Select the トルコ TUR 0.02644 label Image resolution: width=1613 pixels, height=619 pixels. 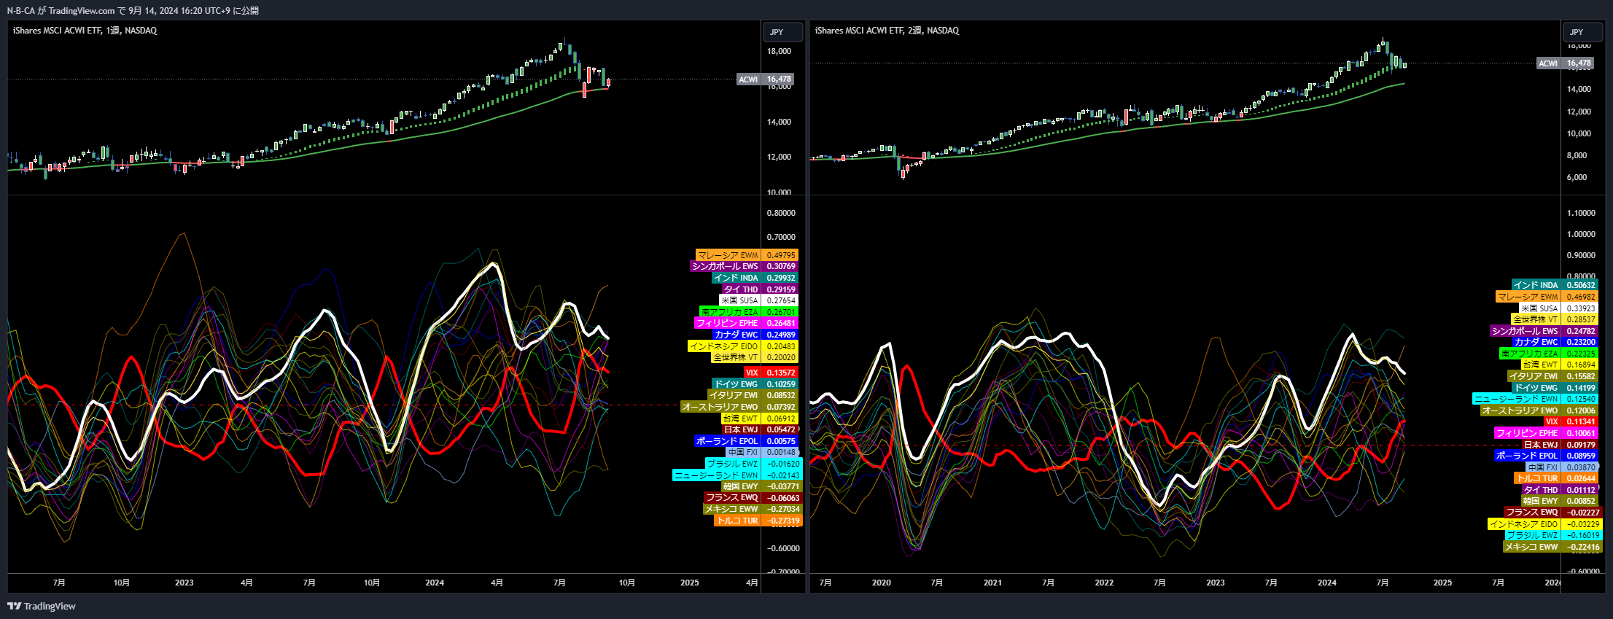tap(1556, 478)
